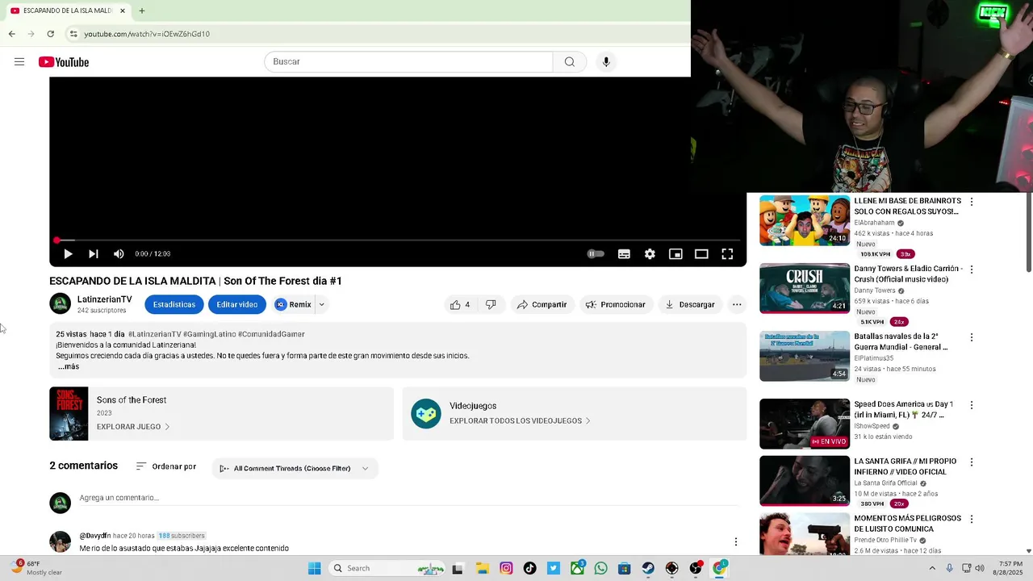Open menu for the Crush video
The image size is (1033, 581).
(x=972, y=270)
